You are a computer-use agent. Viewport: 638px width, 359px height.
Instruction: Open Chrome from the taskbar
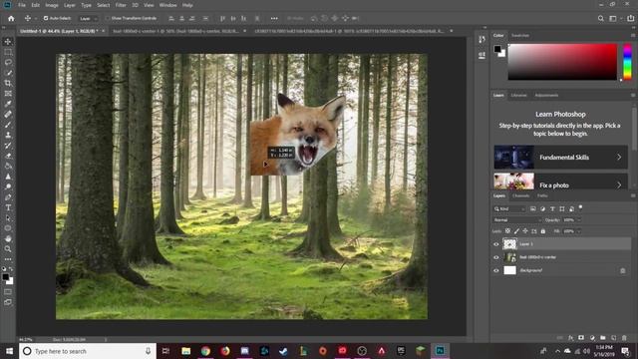205,351
